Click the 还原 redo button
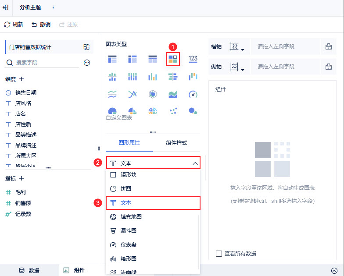 click(x=68, y=25)
